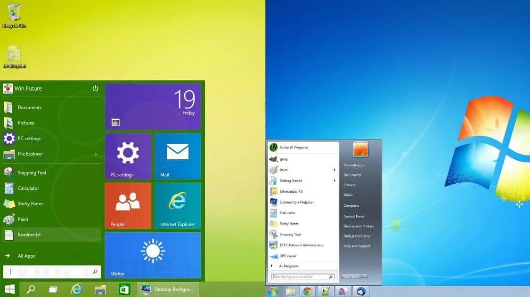Click the Windows 7 Start orb
This screenshot has height=297, width=530.
pyautogui.click(x=273, y=291)
